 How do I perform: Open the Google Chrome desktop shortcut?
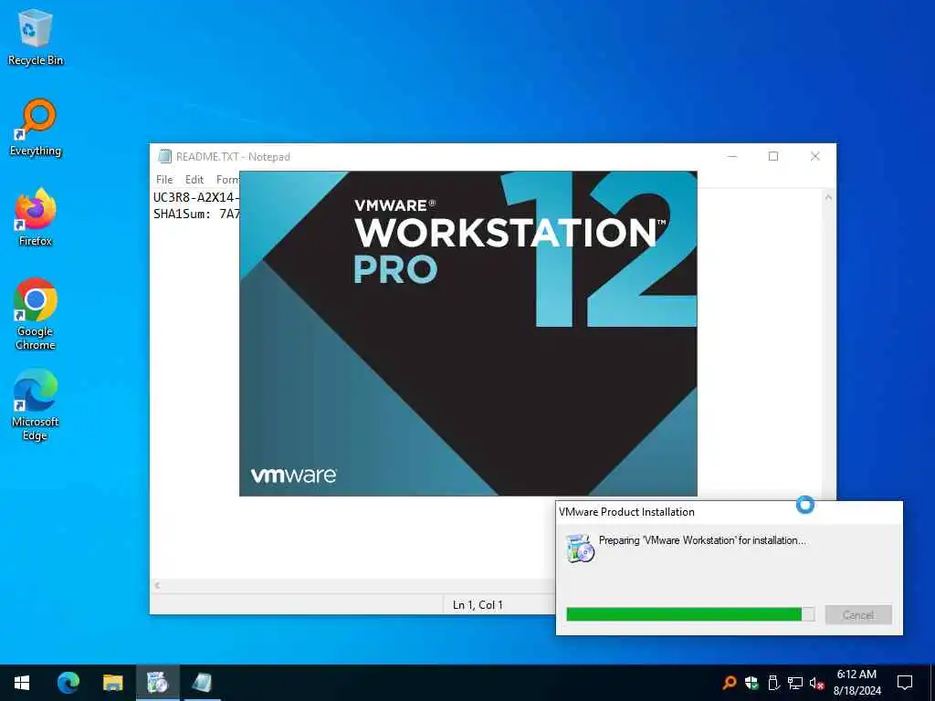(36, 314)
